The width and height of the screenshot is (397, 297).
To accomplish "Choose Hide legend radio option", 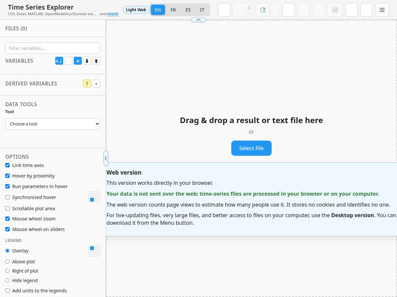I will coord(8,280).
